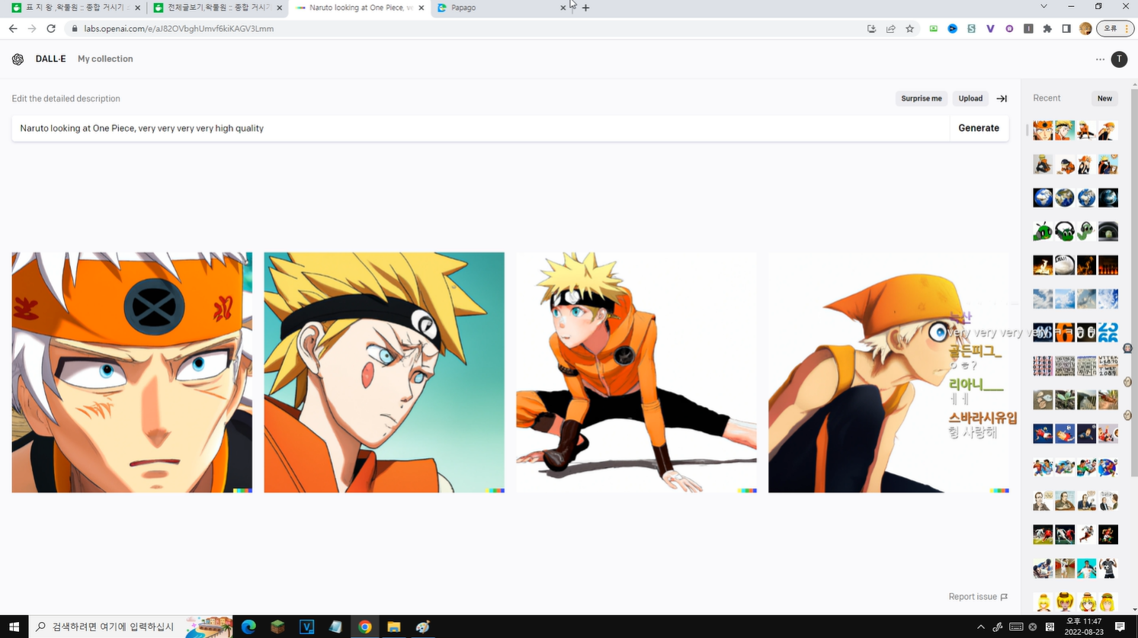Launch Microsoft Edge from the taskbar

coord(248,627)
